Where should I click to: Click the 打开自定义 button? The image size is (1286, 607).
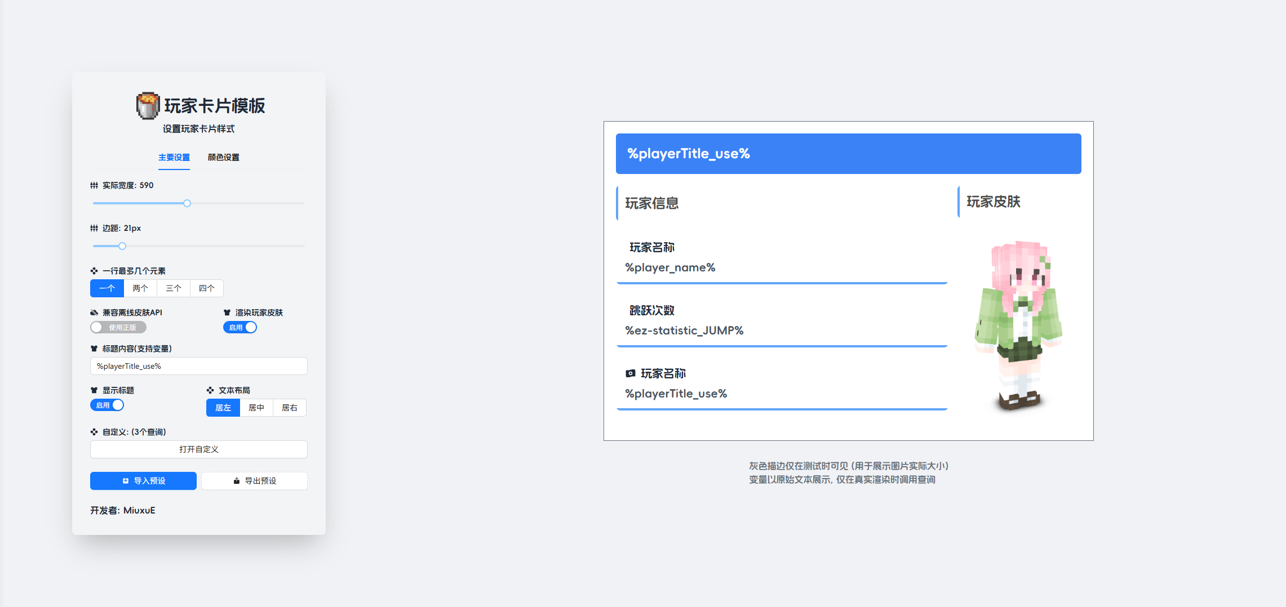click(x=199, y=449)
